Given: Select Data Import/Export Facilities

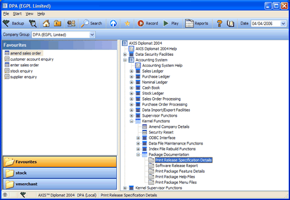Looking at the screenshot, I should (166, 110).
